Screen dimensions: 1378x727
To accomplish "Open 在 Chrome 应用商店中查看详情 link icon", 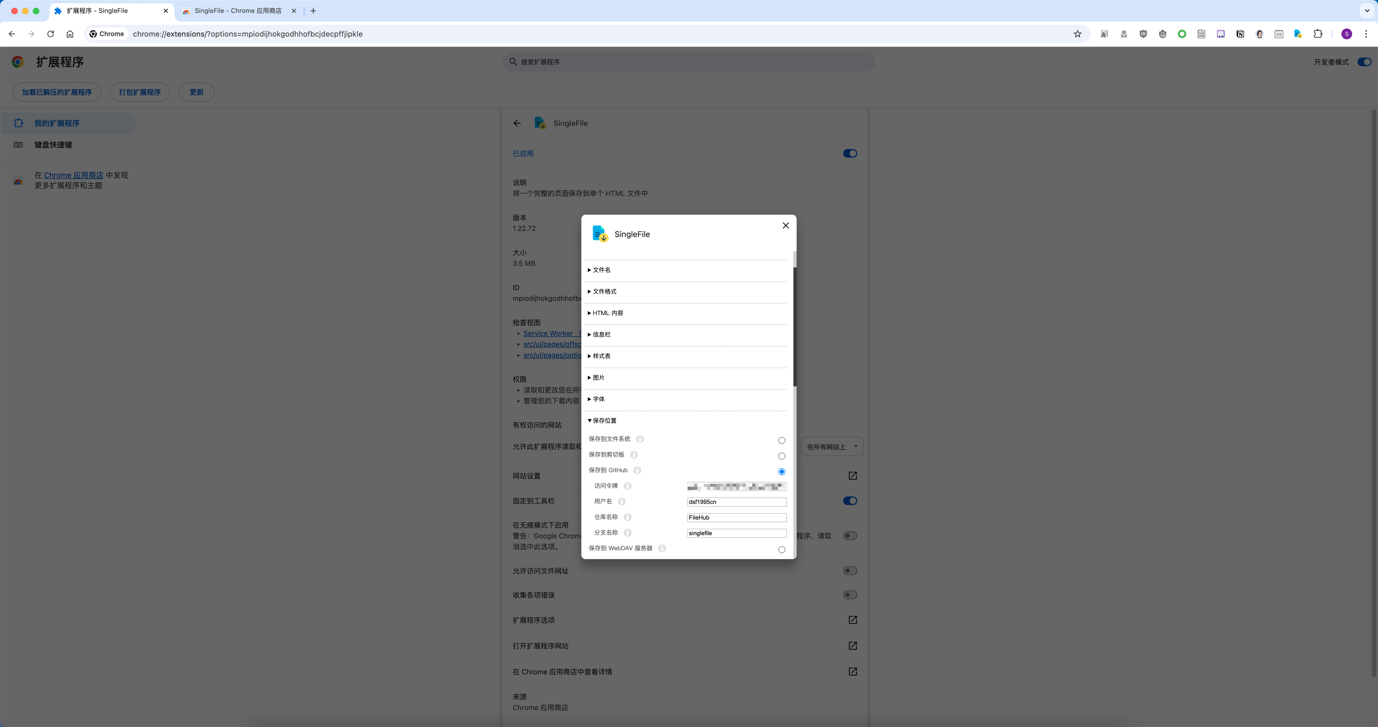I will 853,671.
